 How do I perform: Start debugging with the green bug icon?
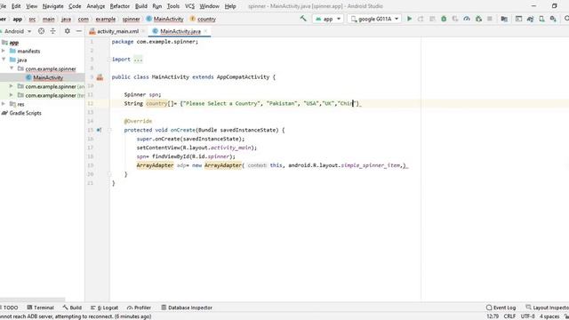tap(444, 19)
